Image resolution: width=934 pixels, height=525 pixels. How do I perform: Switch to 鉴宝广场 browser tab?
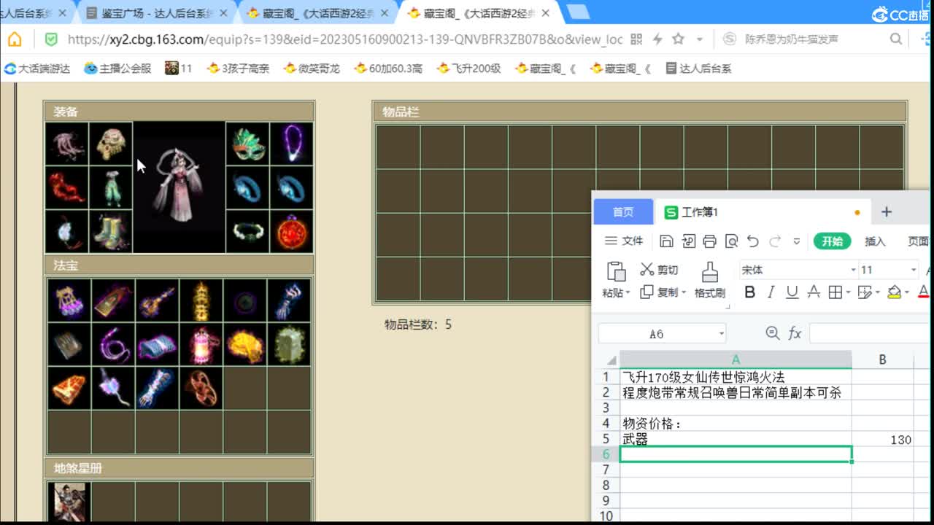click(158, 13)
